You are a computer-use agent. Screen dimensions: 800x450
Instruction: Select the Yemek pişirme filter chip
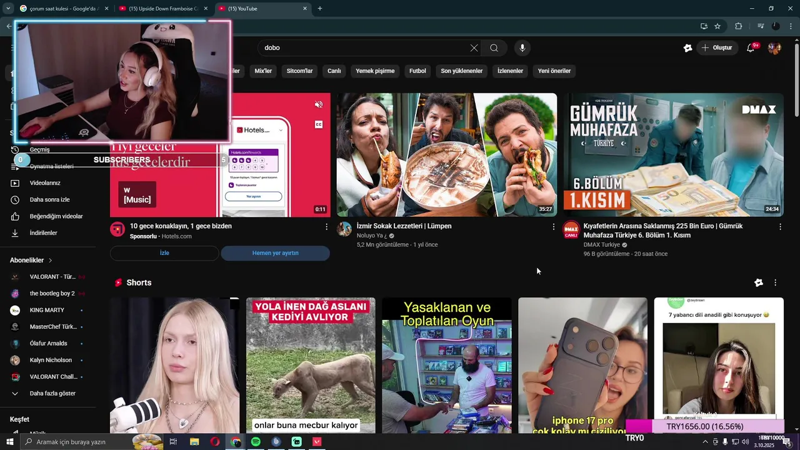(x=375, y=71)
